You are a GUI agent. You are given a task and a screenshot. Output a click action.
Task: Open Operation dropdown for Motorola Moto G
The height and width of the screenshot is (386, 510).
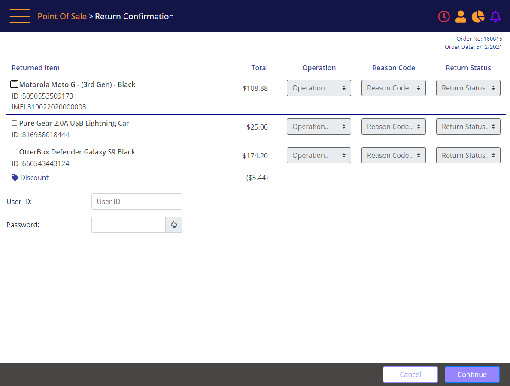319,88
